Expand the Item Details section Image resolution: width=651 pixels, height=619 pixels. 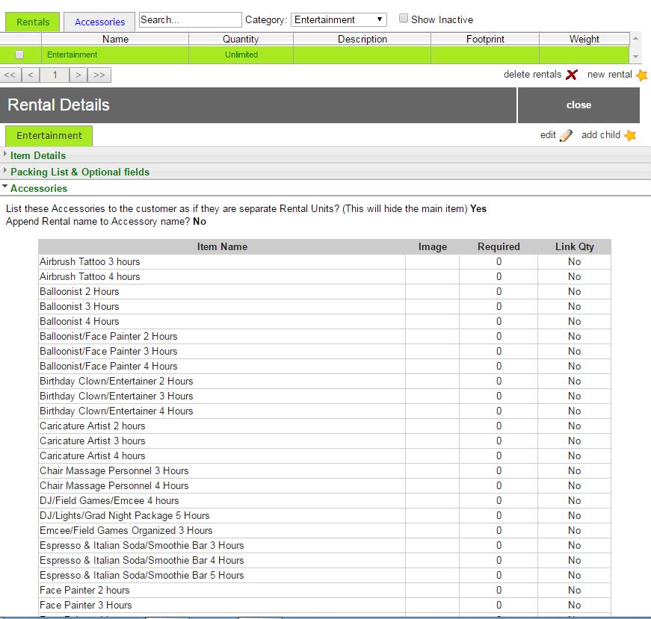37,155
